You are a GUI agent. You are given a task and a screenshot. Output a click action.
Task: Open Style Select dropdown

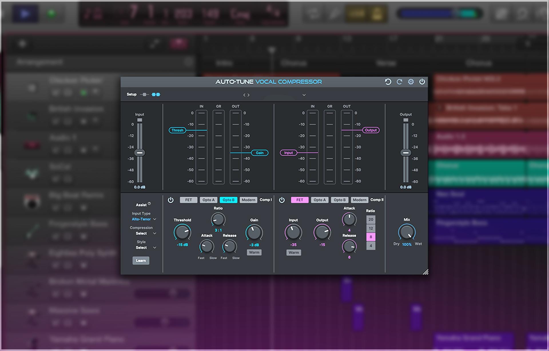click(146, 248)
